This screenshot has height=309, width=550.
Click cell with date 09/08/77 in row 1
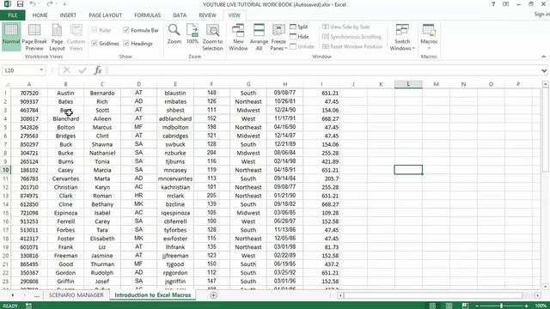point(284,93)
